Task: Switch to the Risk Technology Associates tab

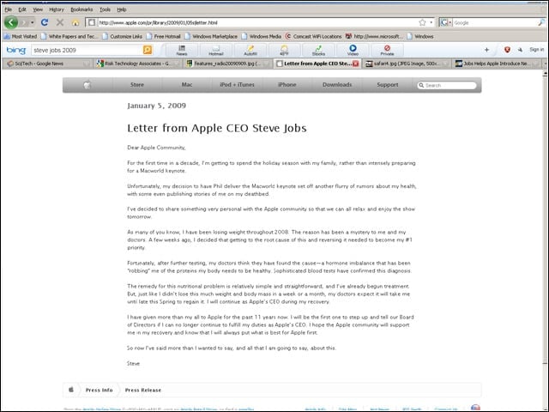Action: click(x=139, y=64)
